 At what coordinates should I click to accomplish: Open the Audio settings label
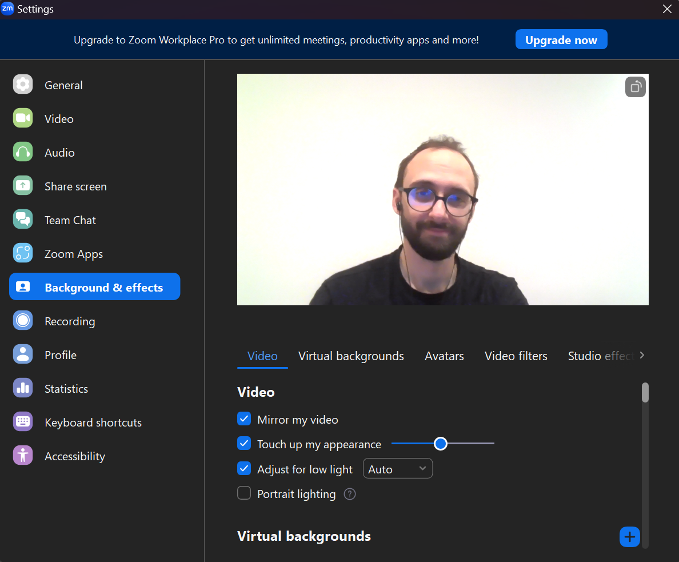[60, 153]
